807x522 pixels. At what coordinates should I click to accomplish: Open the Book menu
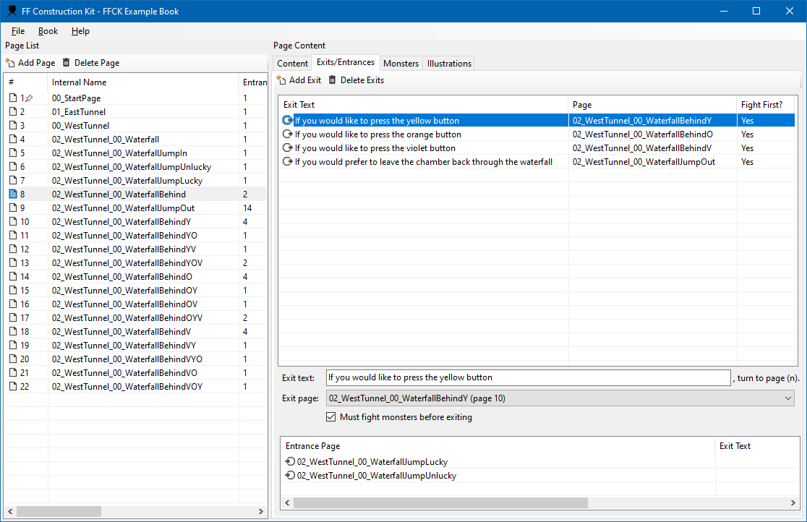(x=48, y=31)
